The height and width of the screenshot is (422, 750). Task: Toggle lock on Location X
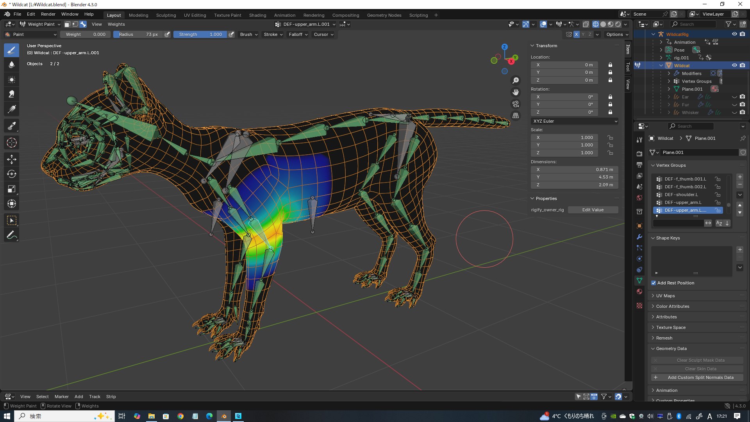coord(610,65)
